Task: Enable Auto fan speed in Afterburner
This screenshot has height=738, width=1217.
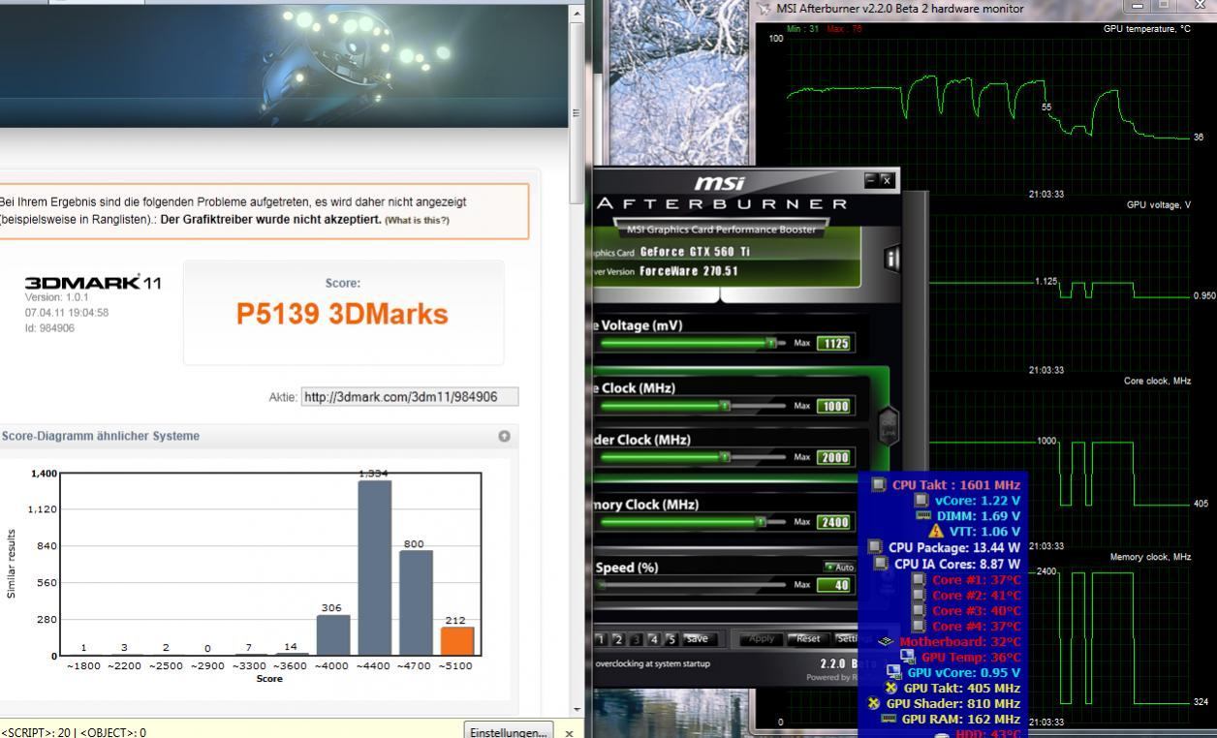Action: pos(839,568)
